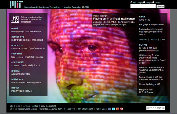Image resolution: width=177 pixels, height=114 pixels.
Task: Read Bridging the religious divide story
Action: (152, 24)
